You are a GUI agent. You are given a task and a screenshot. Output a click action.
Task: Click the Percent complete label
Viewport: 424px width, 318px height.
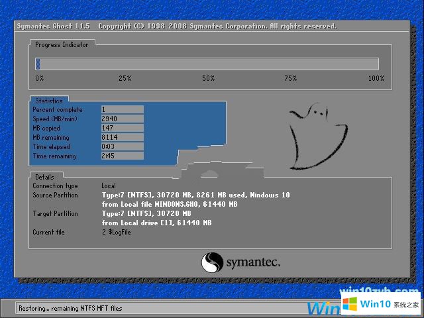pos(58,109)
